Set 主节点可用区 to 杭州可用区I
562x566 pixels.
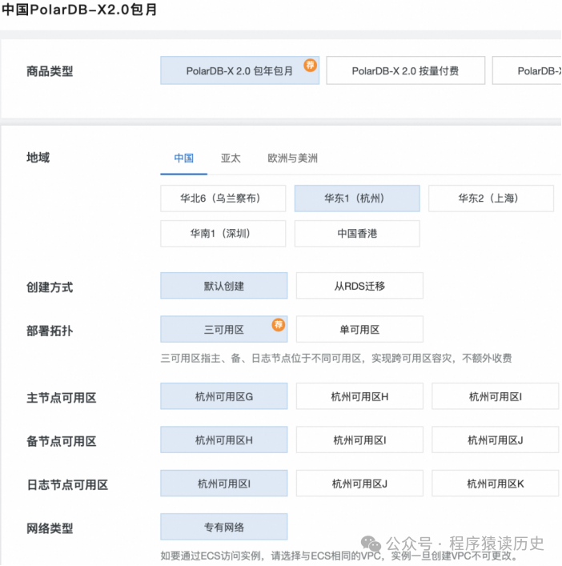(496, 396)
